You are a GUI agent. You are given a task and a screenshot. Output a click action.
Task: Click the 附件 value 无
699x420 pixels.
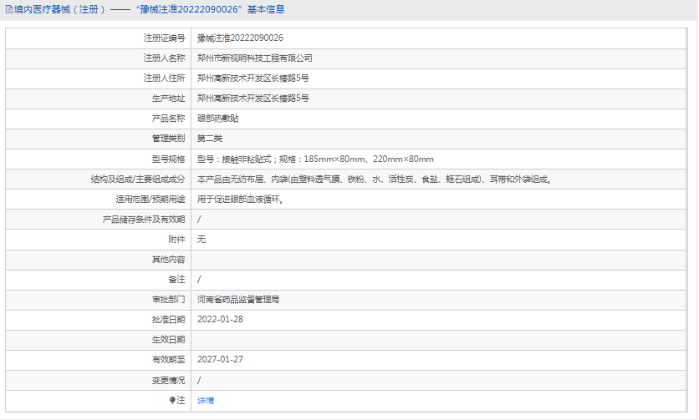[202, 239]
